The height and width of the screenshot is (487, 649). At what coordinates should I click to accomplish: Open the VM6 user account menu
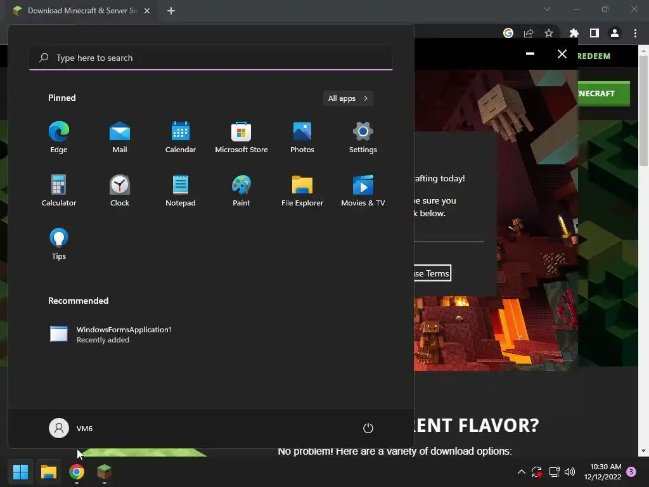71,428
